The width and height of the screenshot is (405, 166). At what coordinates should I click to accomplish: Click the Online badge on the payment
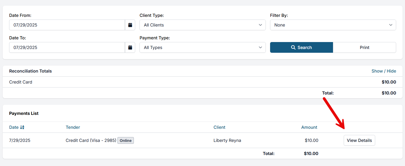pos(126,141)
